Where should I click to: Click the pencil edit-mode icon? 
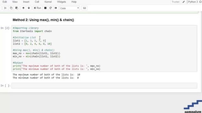[x=184, y=2]
